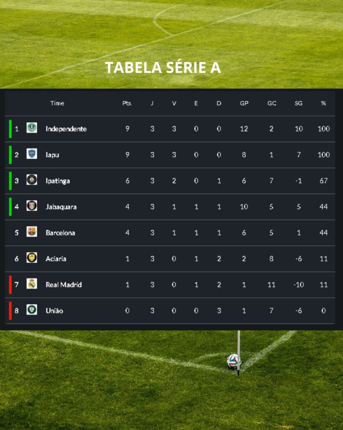
Task: Click the Barcelona team crest icon
Action: pos(32,232)
